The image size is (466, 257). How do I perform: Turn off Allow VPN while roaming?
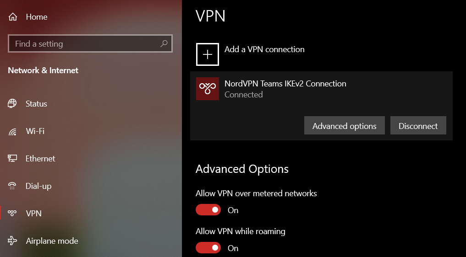pyautogui.click(x=208, y=248)
